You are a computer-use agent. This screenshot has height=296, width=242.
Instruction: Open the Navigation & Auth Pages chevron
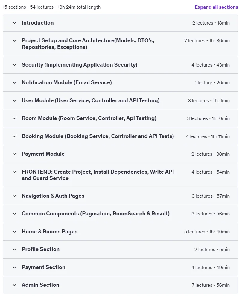tap(14, 196)
